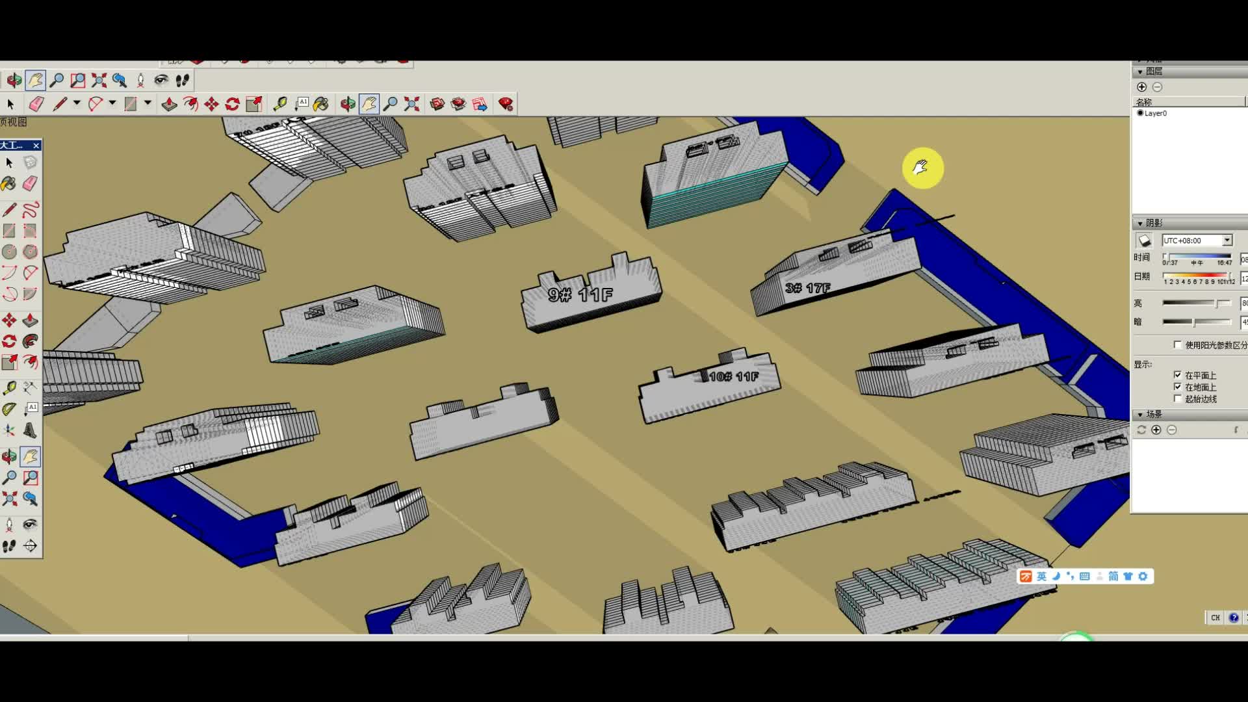Image resolution: width=1248 pixels, height=702 pixels.
Task: Select the Move tool in the main toolbar
Action: [x=211, y=104]
